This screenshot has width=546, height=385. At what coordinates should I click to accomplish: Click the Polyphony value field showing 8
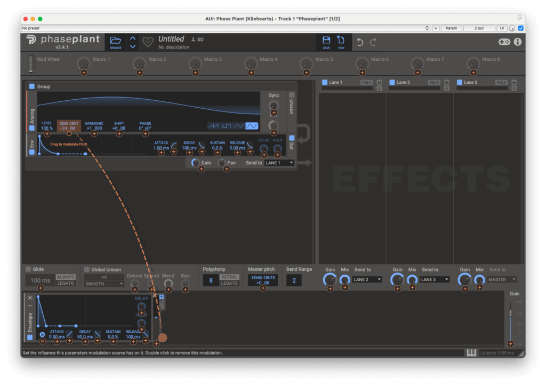211,280
